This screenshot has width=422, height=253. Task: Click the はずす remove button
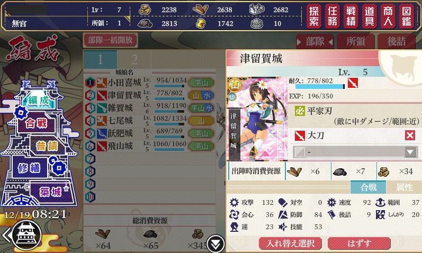359,243
